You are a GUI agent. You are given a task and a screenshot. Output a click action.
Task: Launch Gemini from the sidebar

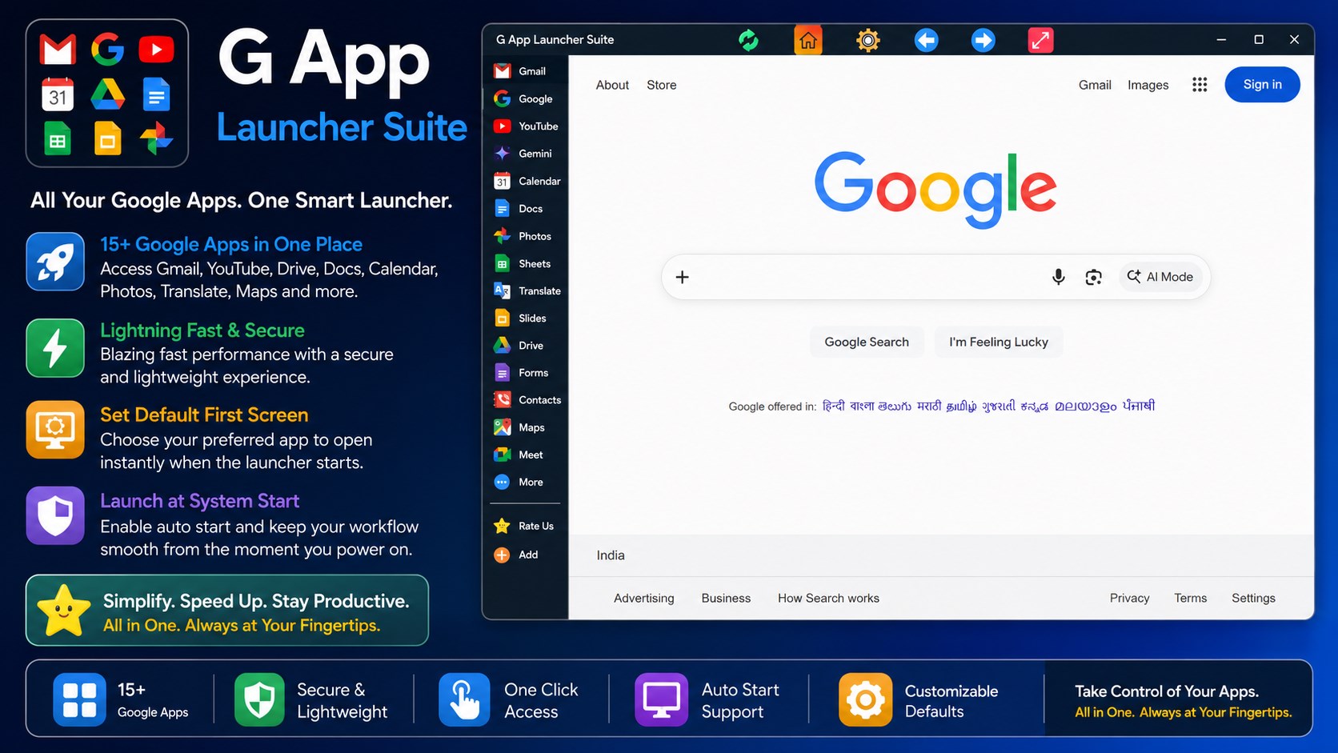(525, 154)
